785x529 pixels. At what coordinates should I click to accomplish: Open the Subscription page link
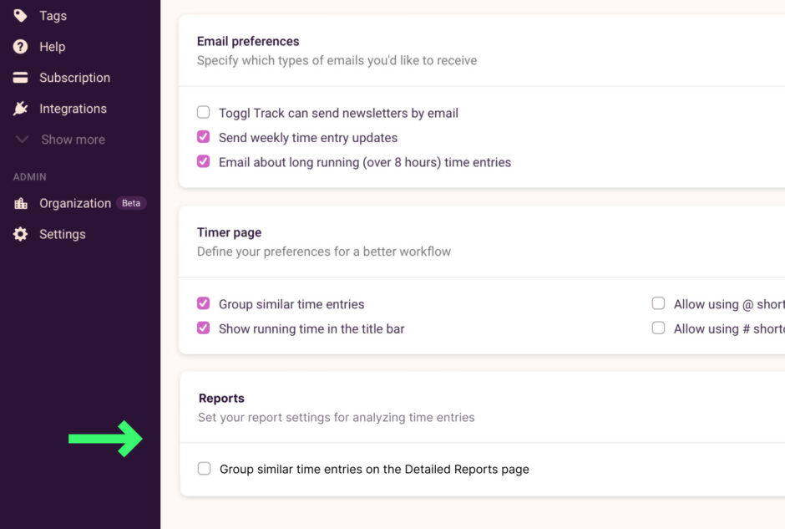75,78
